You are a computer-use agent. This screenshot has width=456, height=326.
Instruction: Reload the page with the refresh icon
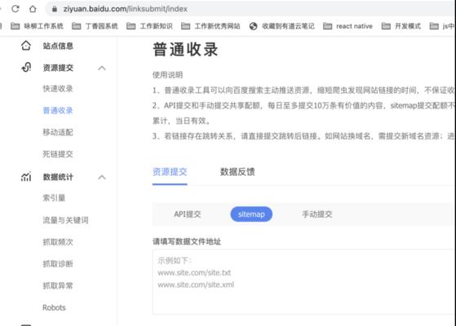point(15,9)
